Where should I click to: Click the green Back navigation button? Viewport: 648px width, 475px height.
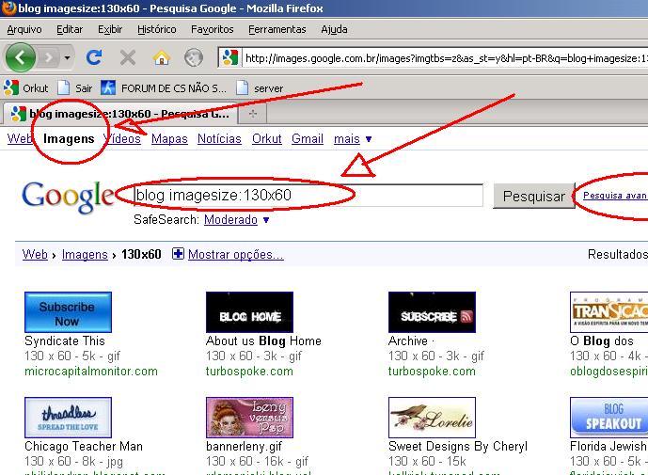(20, 57)
